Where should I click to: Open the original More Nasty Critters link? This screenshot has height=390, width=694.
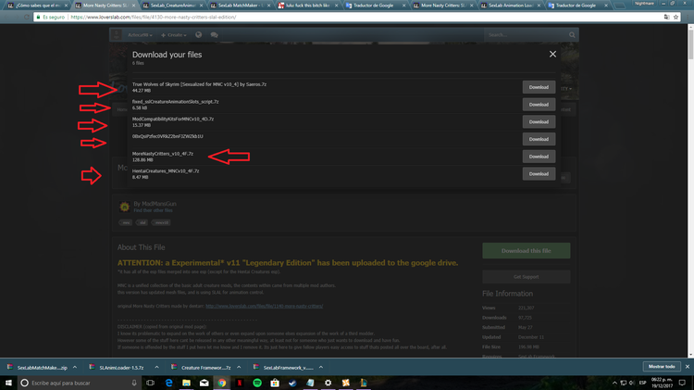click(x=265, y=306)
